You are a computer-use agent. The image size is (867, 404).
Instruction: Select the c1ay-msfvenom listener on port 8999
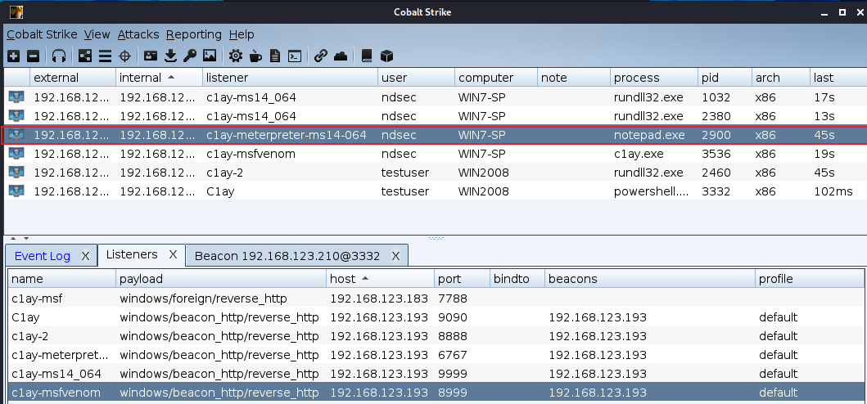436,393
